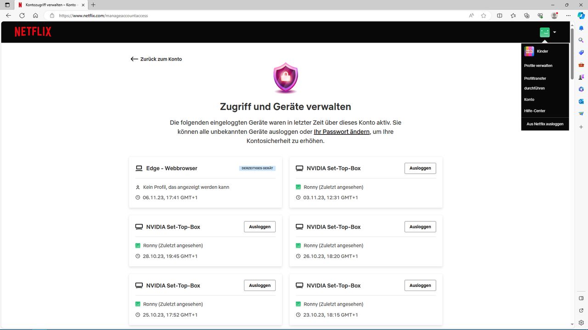Open the Hilfe-Center

click(535, 111)
